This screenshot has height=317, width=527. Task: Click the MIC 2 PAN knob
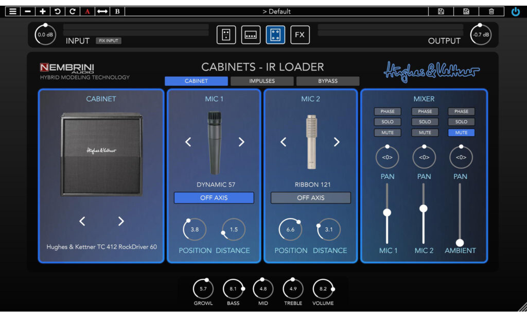(x=424, y=157)
